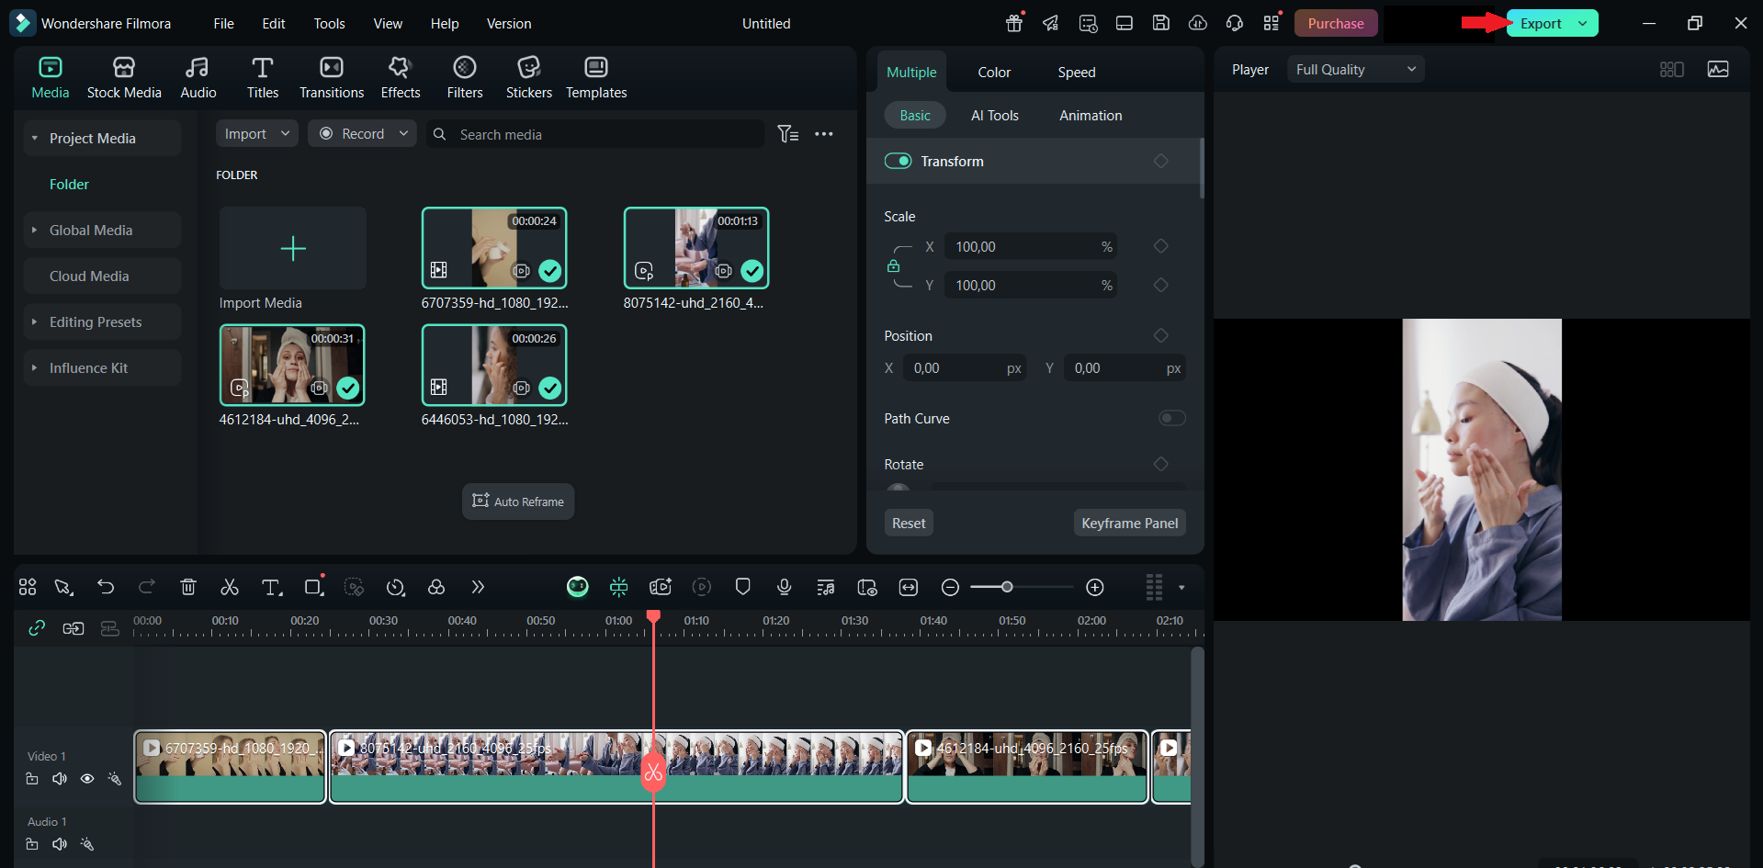
Task: Click the timeline zoom slider handle
Action: click(1007, 587)
